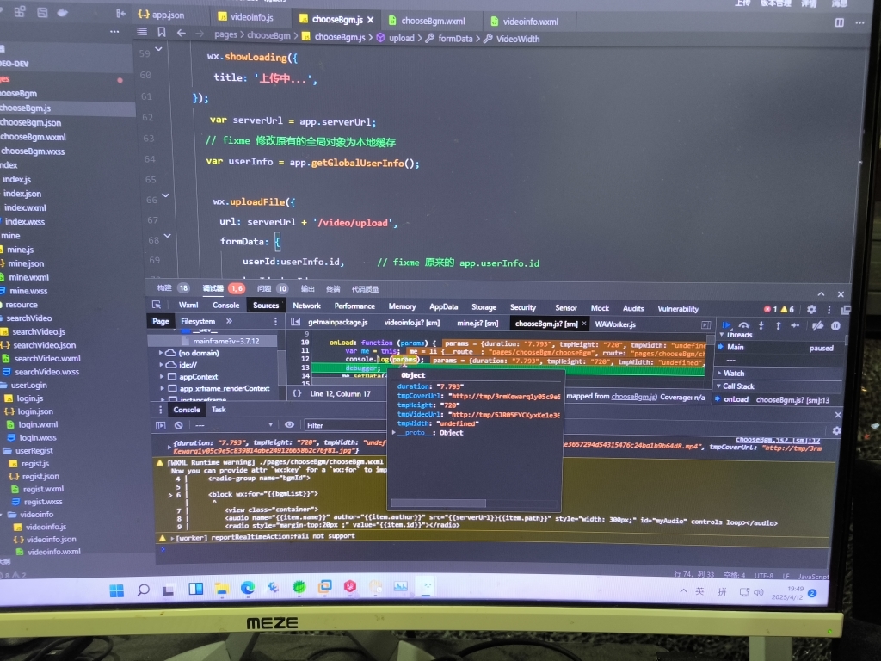Viewport: 881px width, 661px height.
Task: Open searchVideo.js in file explorer
Action: pyautogui.click(x=38, y=331)
